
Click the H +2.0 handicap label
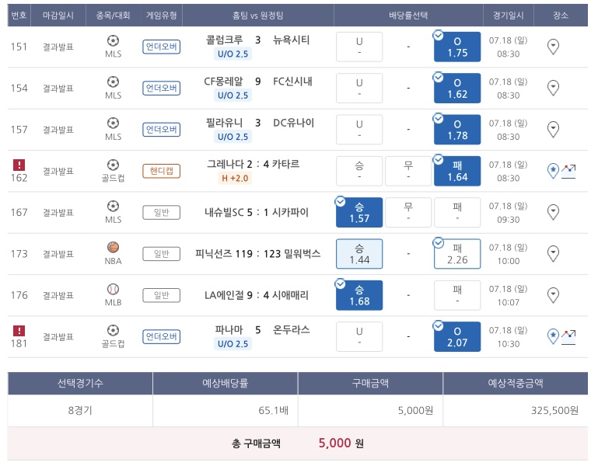[x=233, y=178]
